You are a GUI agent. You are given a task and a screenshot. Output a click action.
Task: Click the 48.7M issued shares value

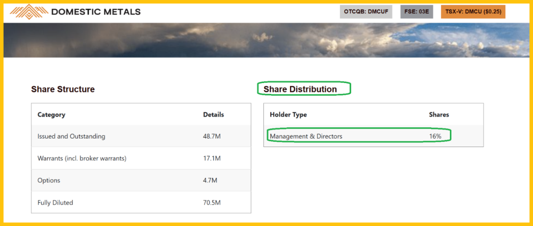212,136
